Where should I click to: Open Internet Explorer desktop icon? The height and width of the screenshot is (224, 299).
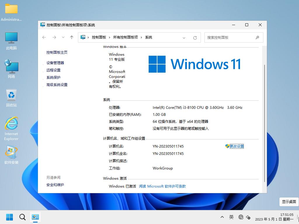[11, 128]
